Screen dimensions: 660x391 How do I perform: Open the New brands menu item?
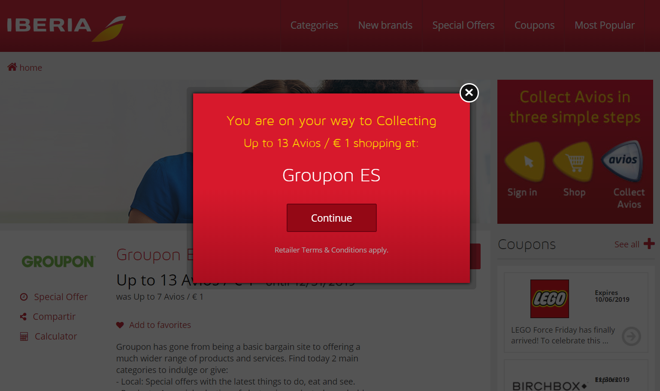[x=385, y=25]
